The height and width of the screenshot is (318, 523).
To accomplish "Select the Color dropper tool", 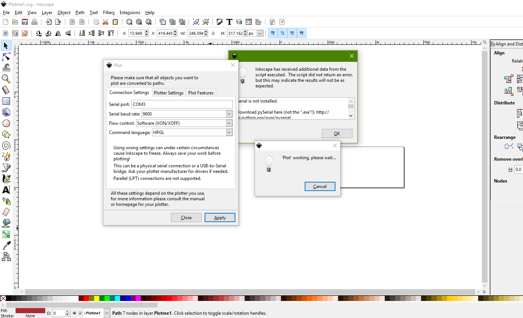I will (6, 245).
